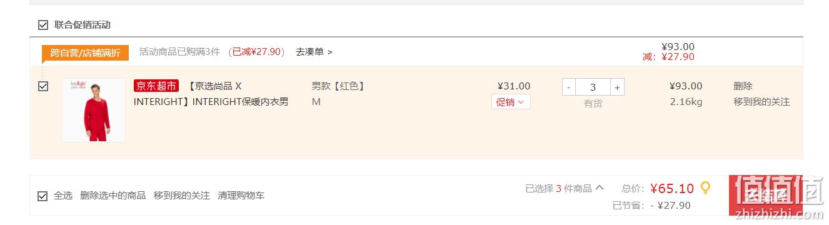
Task: Click the 京东超市 red badge
Action: point(156,86)
